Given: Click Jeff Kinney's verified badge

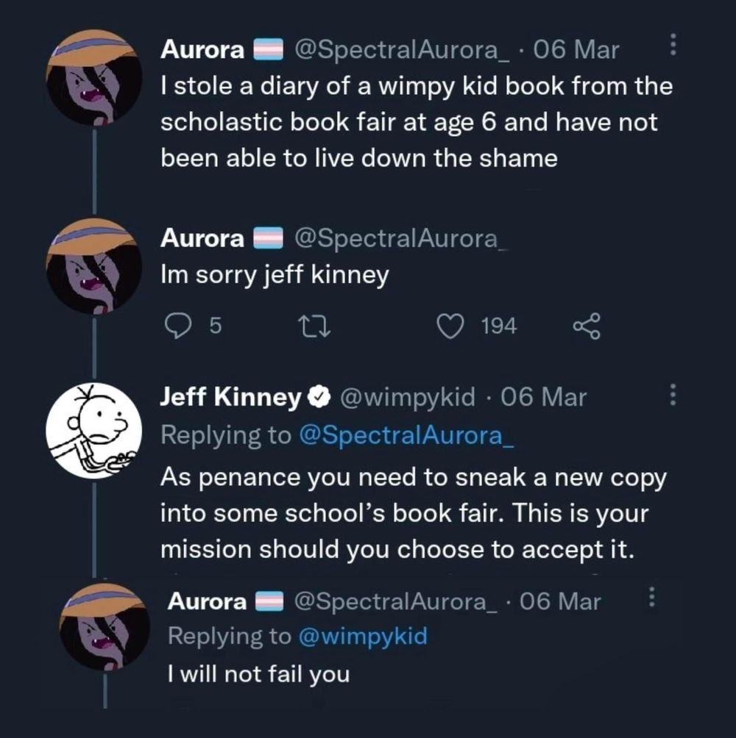Looking at the screenshot, I should point(317,398).
